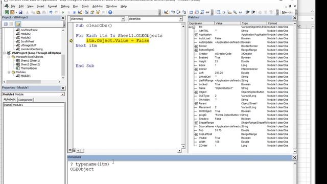Switch to the Categorized properties tab
Screen dimensions: 327x184
pos(26,100)
